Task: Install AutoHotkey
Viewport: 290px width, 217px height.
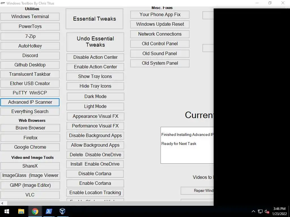Action: click(30, 46)
